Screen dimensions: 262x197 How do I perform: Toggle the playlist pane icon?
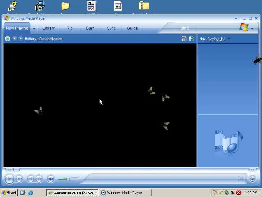(191, 39)
